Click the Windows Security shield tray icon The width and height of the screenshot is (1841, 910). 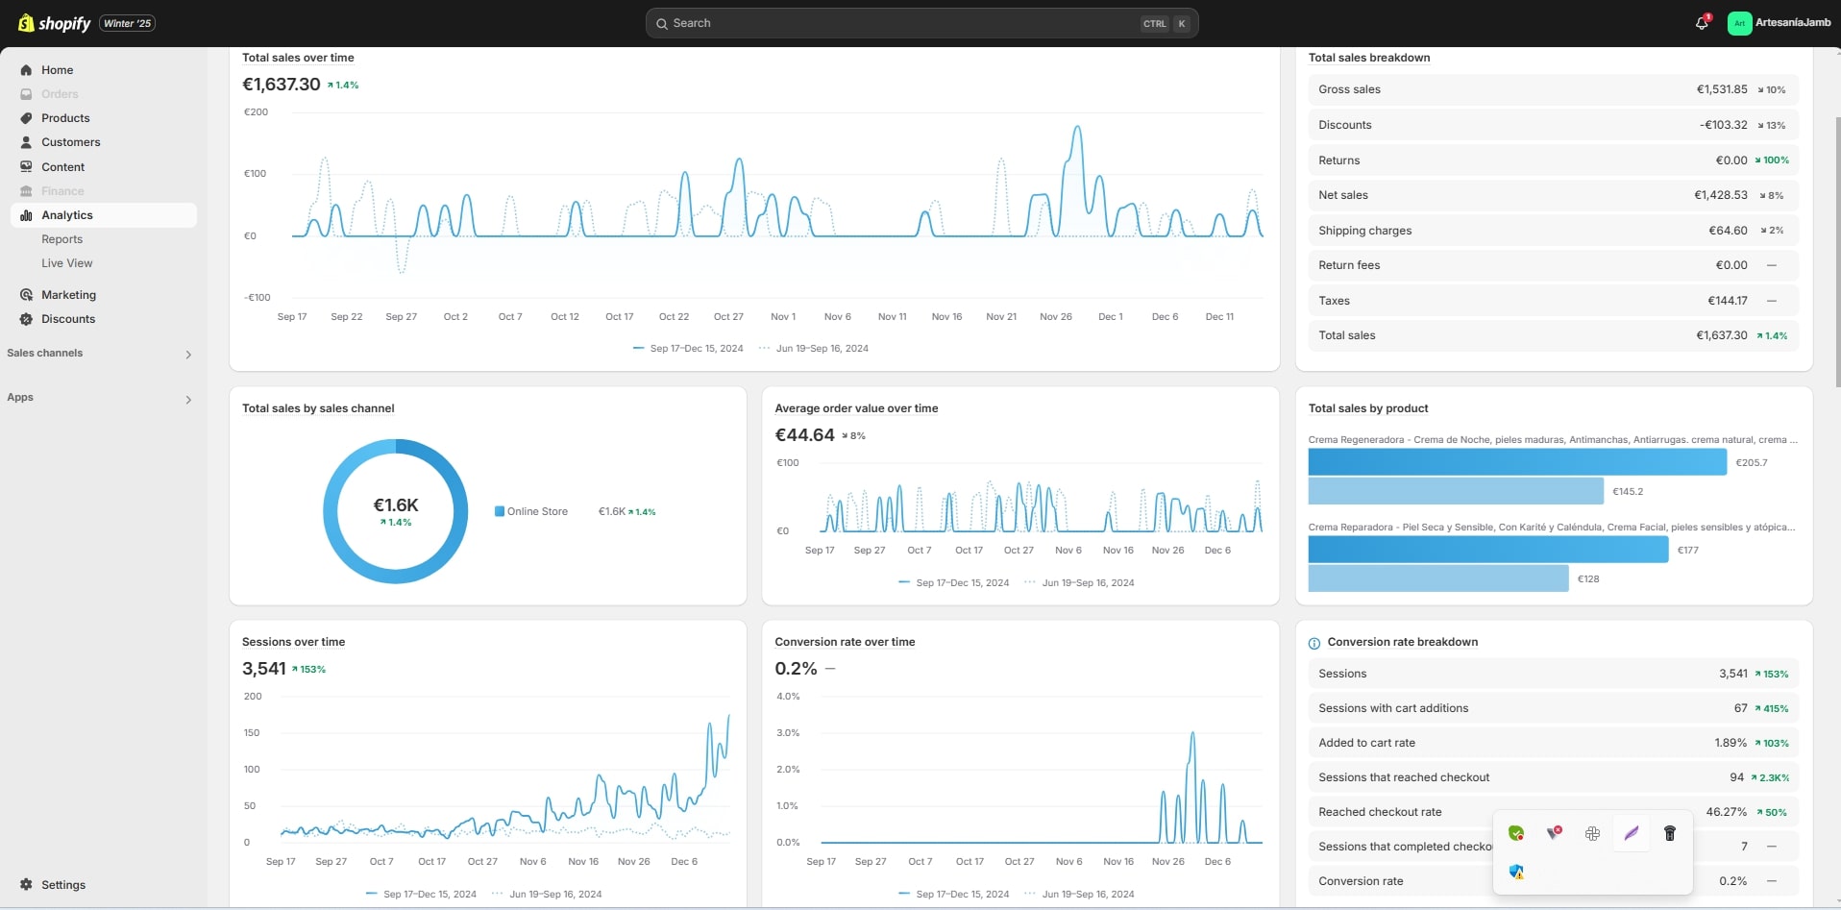pos(1516,872)
